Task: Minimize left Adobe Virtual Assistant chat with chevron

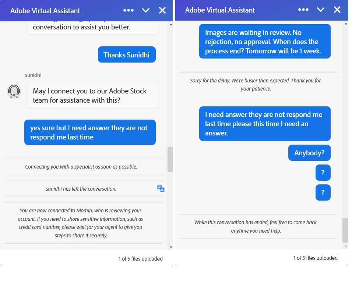Action: tap(146, 10)
